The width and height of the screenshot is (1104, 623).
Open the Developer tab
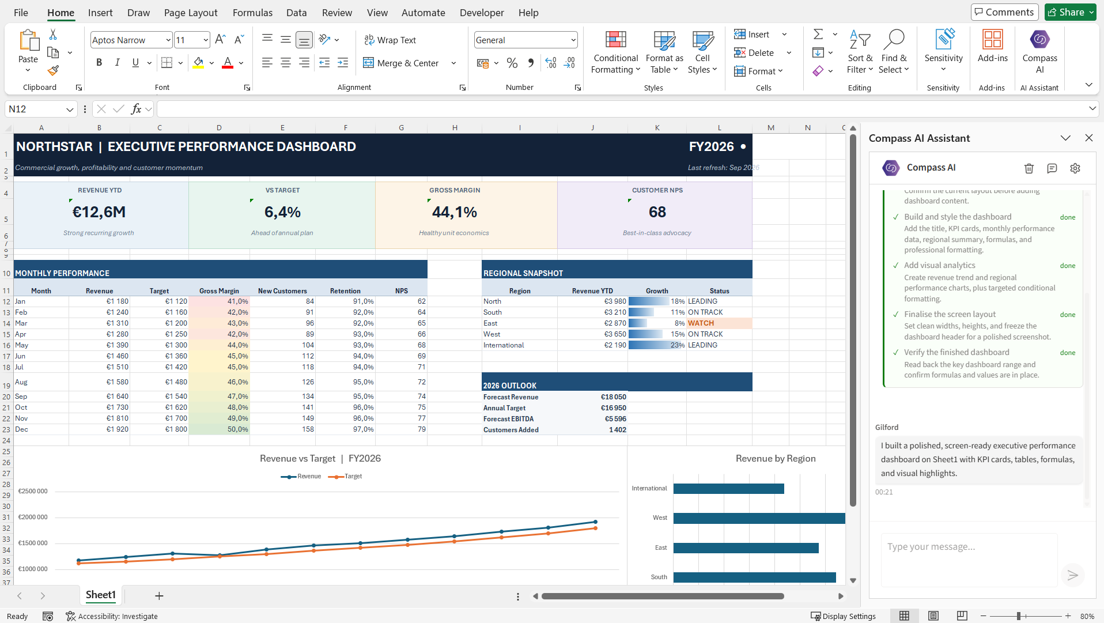[482, 13]
